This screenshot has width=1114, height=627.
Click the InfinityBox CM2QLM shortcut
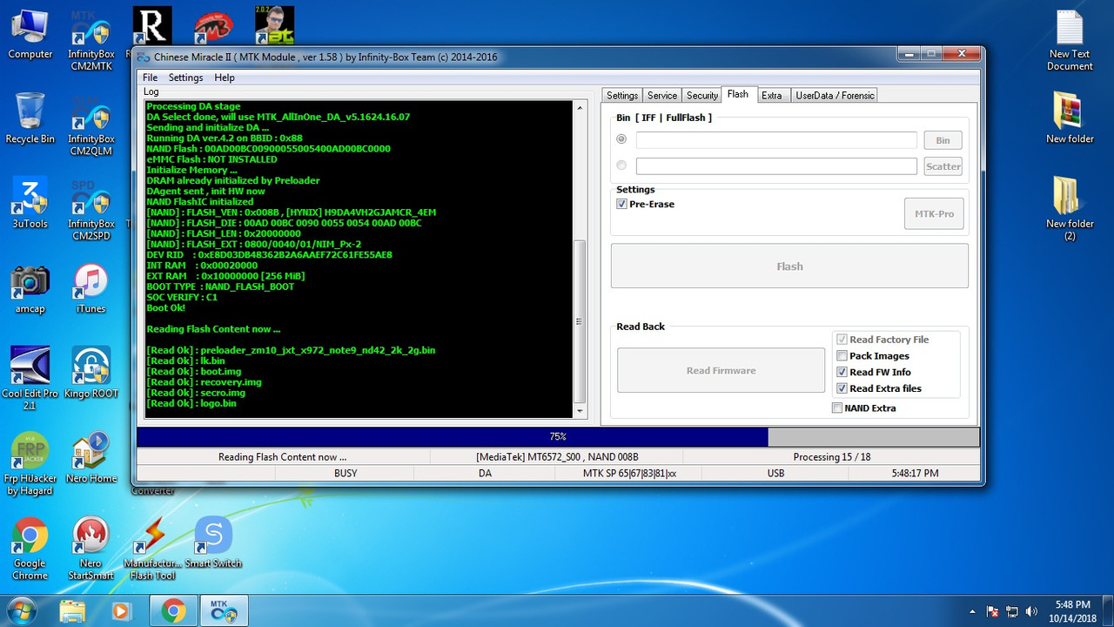click(91, 126)
